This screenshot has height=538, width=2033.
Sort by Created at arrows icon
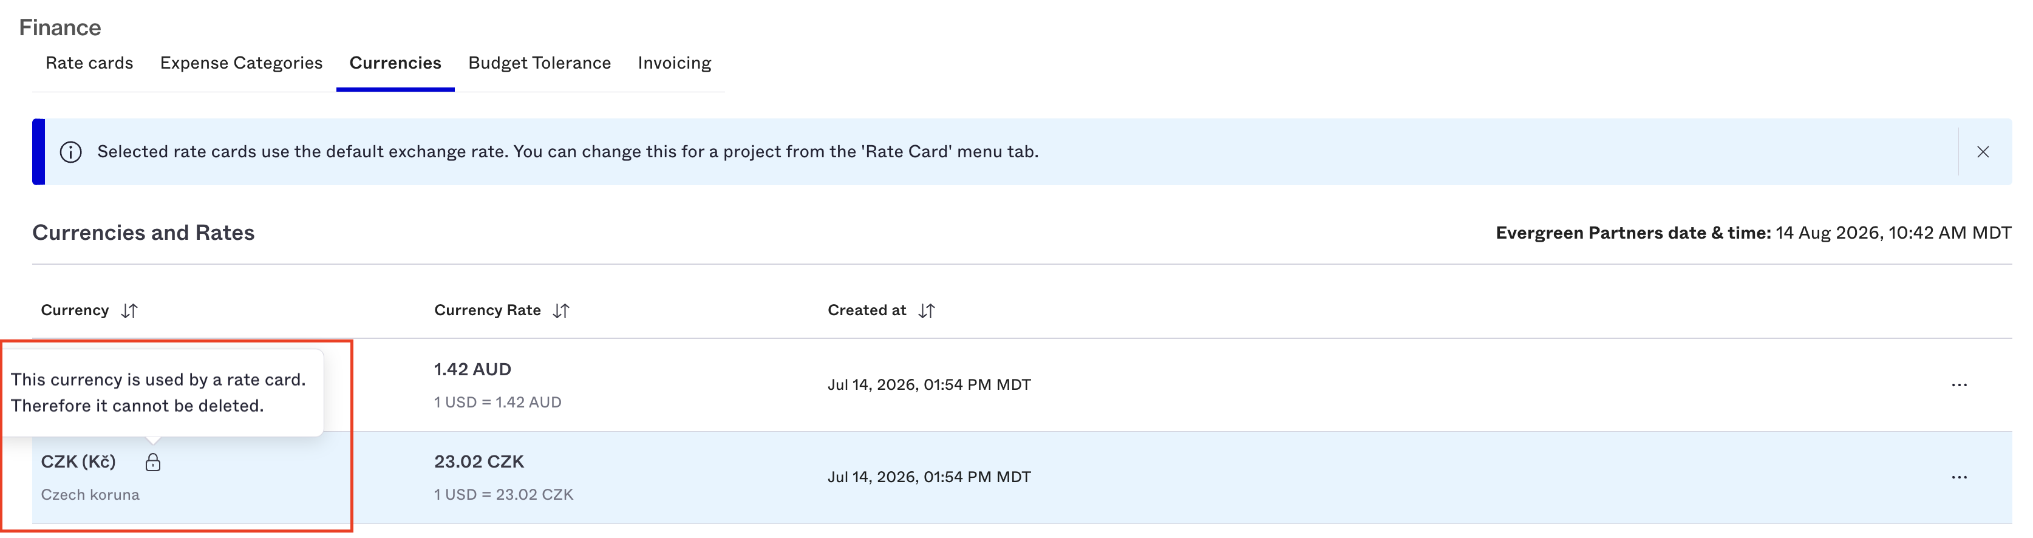927,311
